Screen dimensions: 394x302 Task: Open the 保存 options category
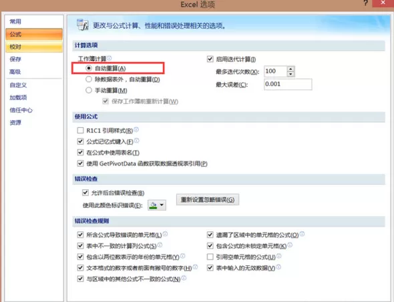(x=34, y=59)
